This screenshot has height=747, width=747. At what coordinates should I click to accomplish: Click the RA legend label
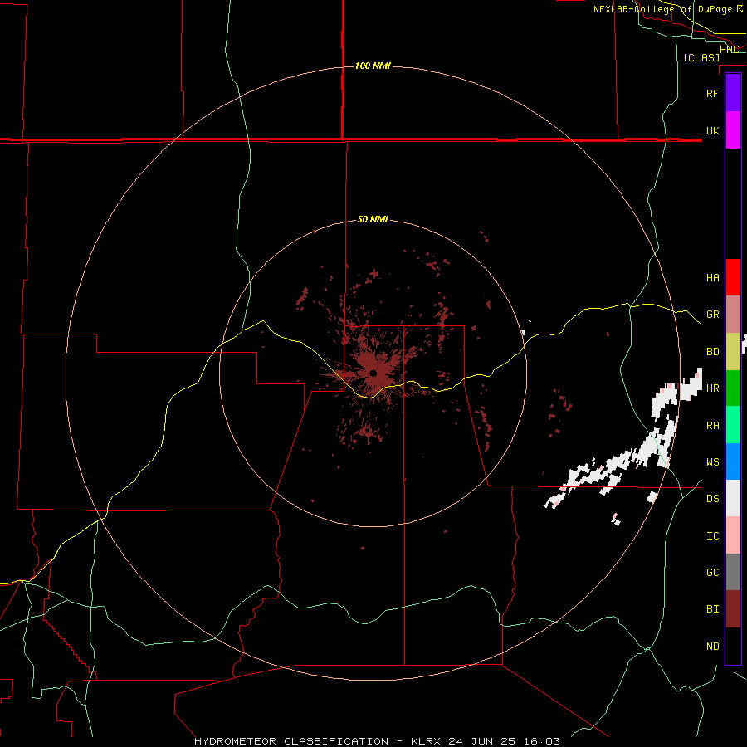coord(712,426)
